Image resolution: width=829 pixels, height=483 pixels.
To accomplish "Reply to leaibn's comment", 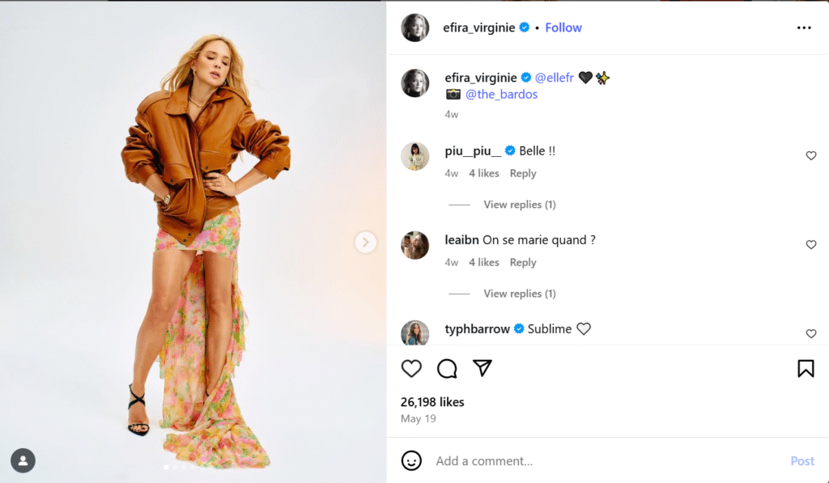I will pyautogui.click(x=522, y=262).
